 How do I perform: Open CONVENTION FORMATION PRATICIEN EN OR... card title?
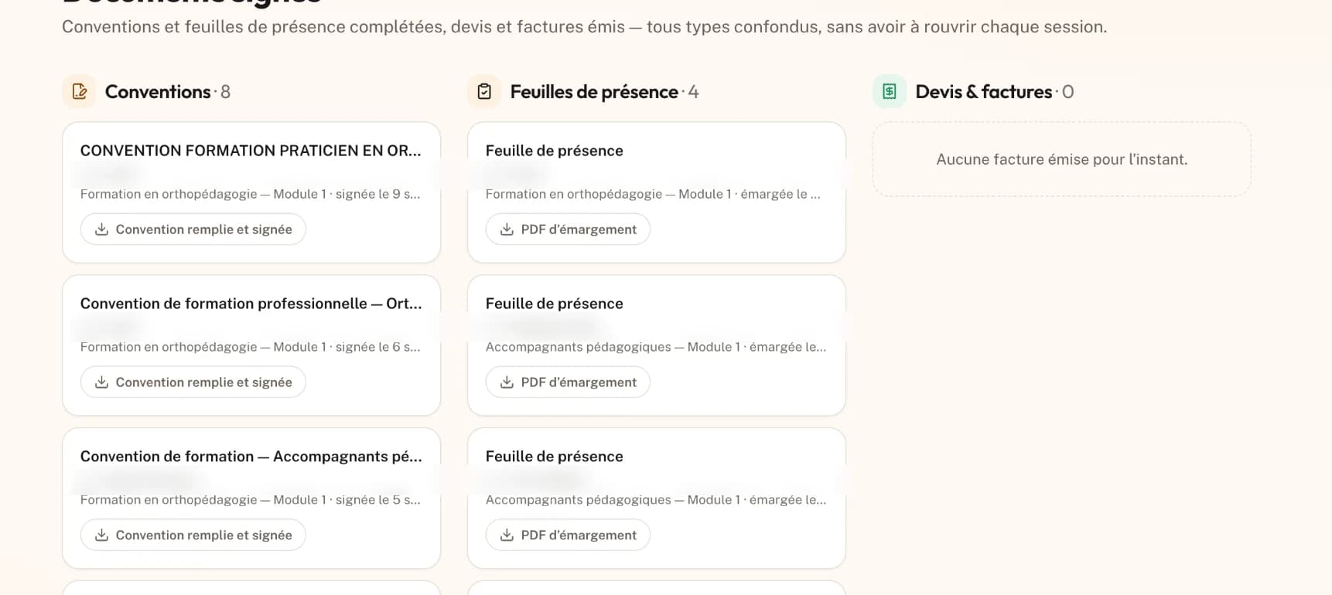pyautogui.click(x=251, y=151)
